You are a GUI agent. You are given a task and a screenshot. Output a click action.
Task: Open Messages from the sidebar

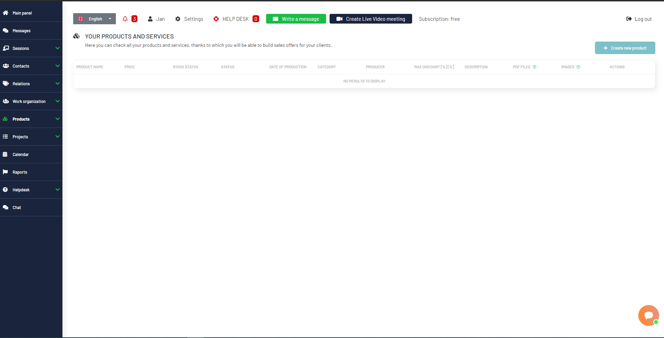point(21,31)
